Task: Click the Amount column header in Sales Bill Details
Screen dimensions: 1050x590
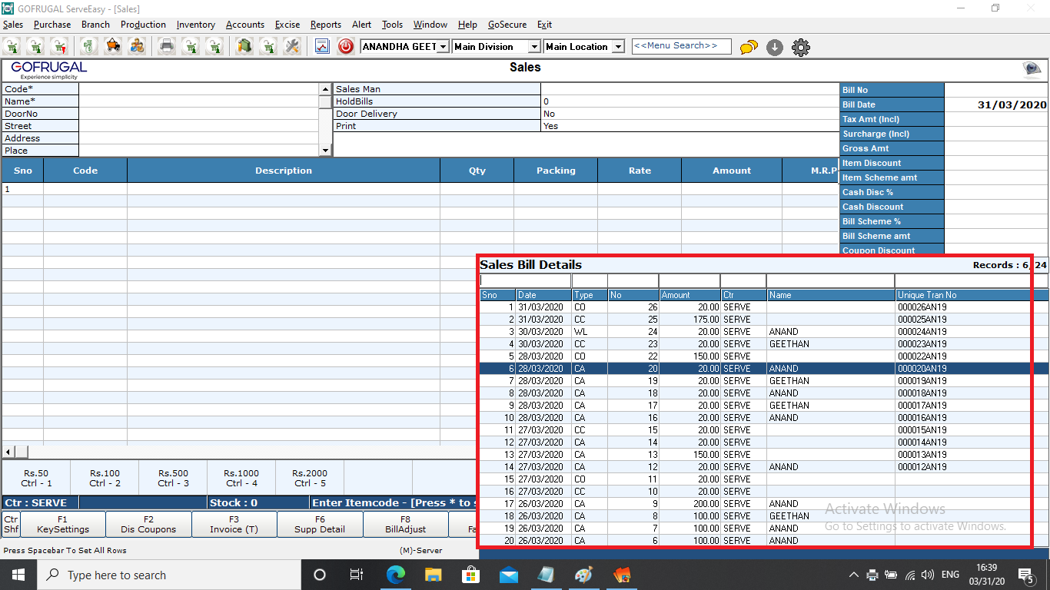Action: [x=689, y=295]
